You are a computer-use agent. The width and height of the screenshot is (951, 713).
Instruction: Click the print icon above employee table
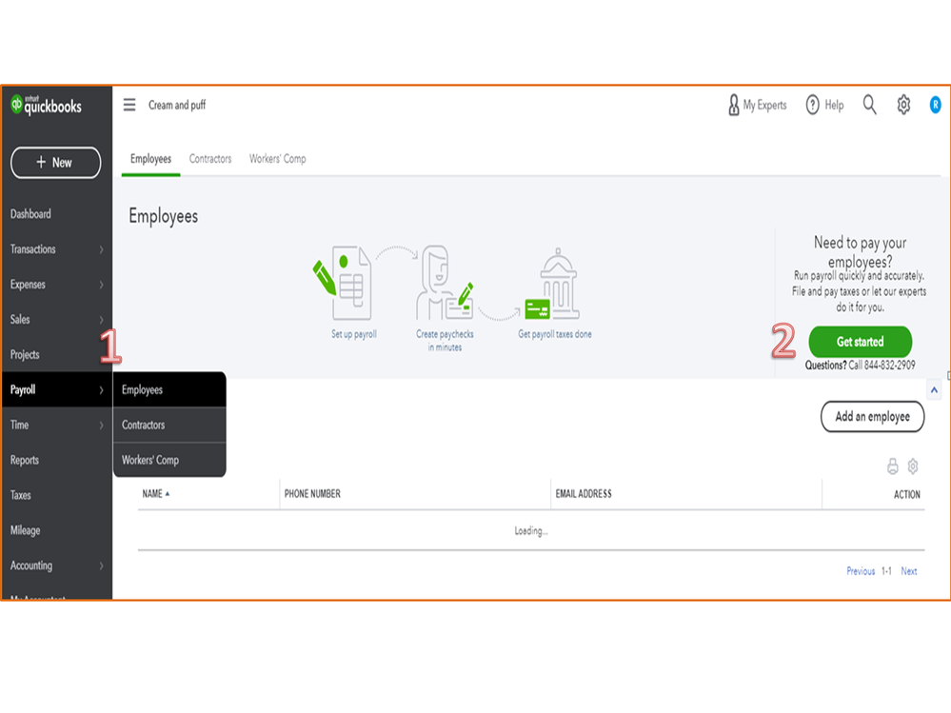(x=892, y=466)
